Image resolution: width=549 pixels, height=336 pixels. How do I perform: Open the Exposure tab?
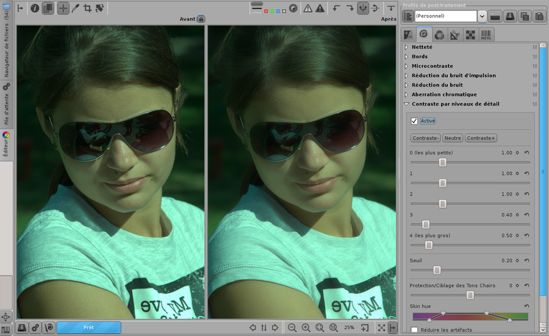pyautogui.click(x=408, y=35)
